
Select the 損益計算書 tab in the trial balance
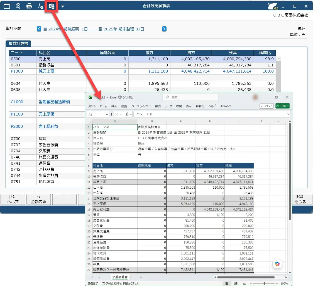pos(18,44)
